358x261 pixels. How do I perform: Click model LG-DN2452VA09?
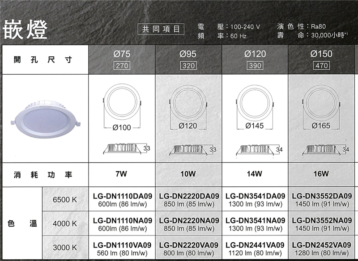click(321, 245)
